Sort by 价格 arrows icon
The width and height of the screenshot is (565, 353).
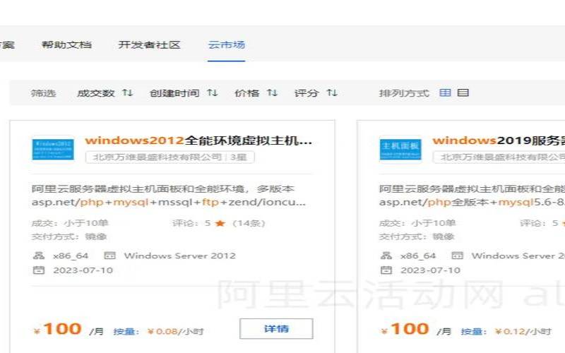pyautogui.click(x=273, y=93)
